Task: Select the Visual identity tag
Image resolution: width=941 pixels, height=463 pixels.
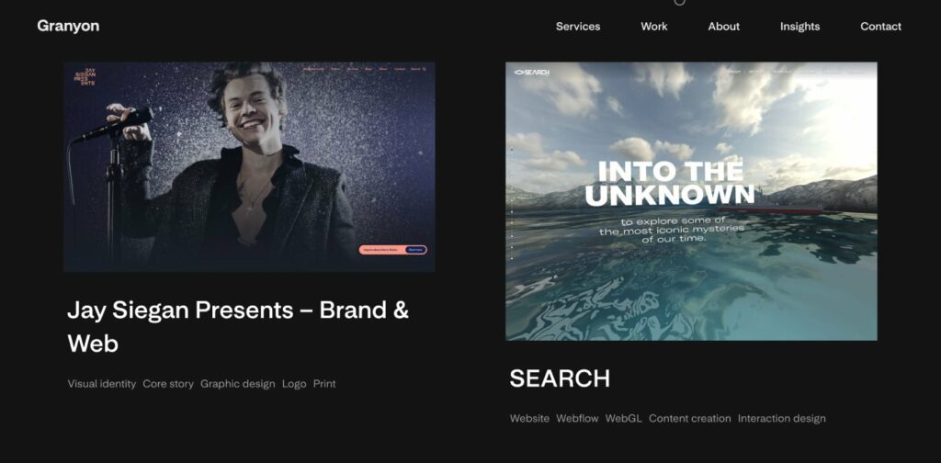Action: (102, 384)
